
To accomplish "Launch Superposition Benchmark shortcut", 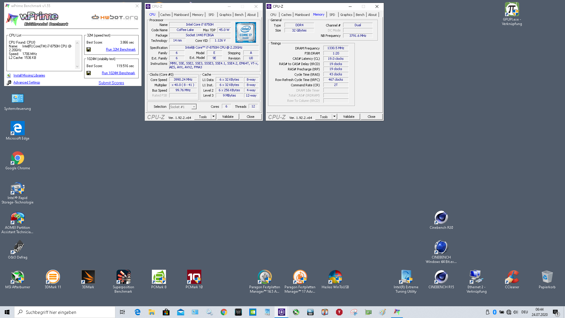I will (123, 282).
